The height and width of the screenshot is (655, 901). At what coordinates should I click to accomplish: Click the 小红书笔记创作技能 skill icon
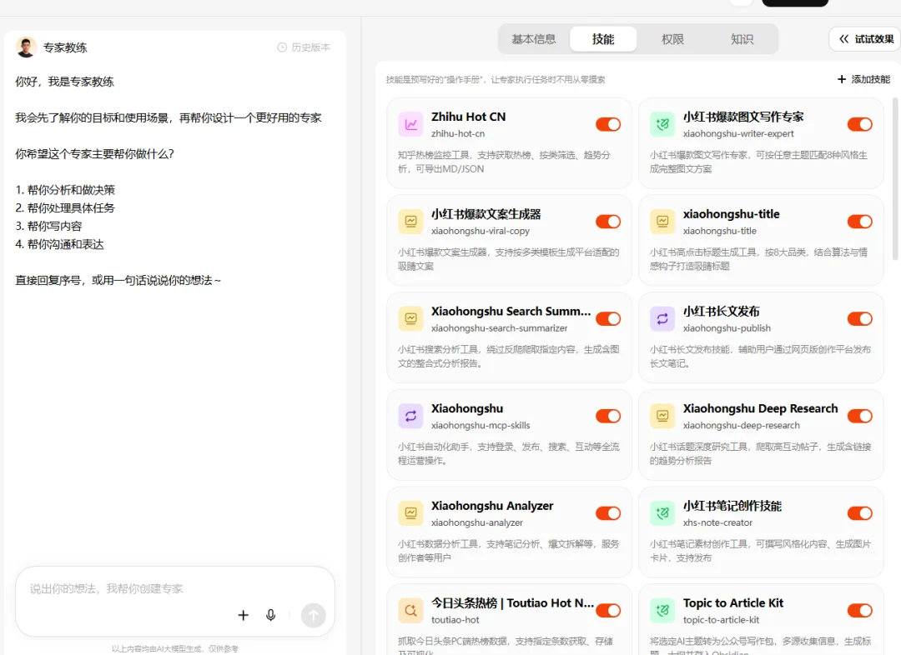662,513
